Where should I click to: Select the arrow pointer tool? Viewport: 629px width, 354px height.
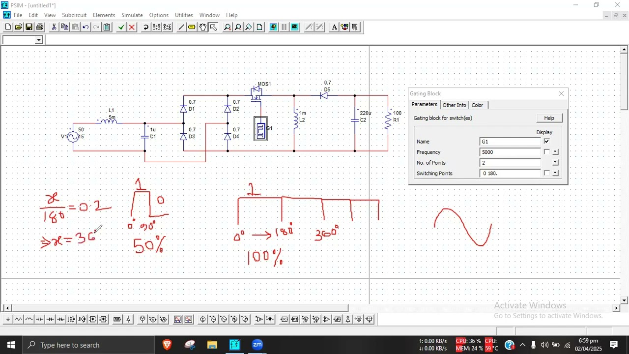213,27
